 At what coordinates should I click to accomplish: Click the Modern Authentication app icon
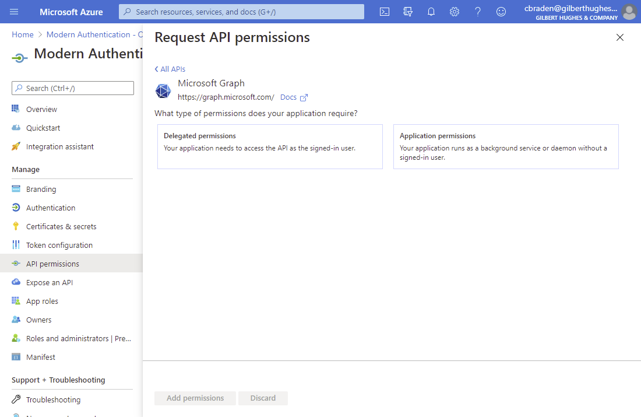tap(20, 58)
